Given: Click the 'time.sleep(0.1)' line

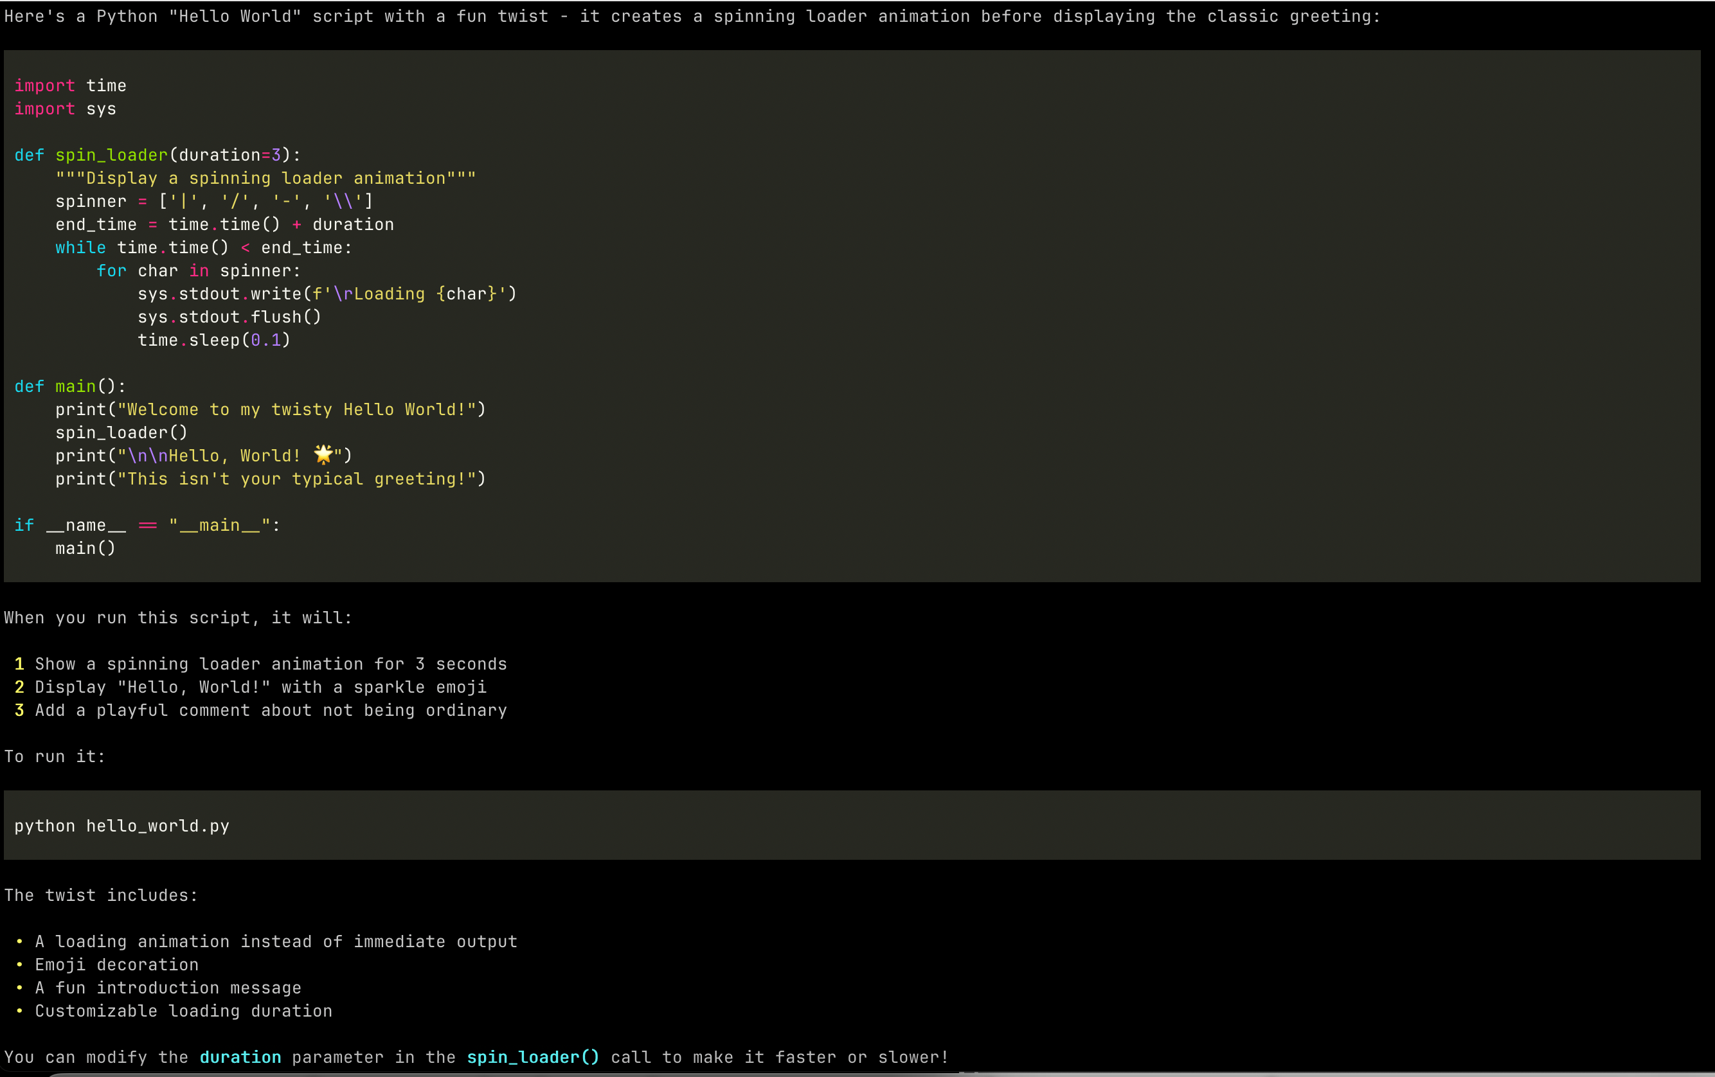Looking at the screenshot, I should click(x=215, y=340).
